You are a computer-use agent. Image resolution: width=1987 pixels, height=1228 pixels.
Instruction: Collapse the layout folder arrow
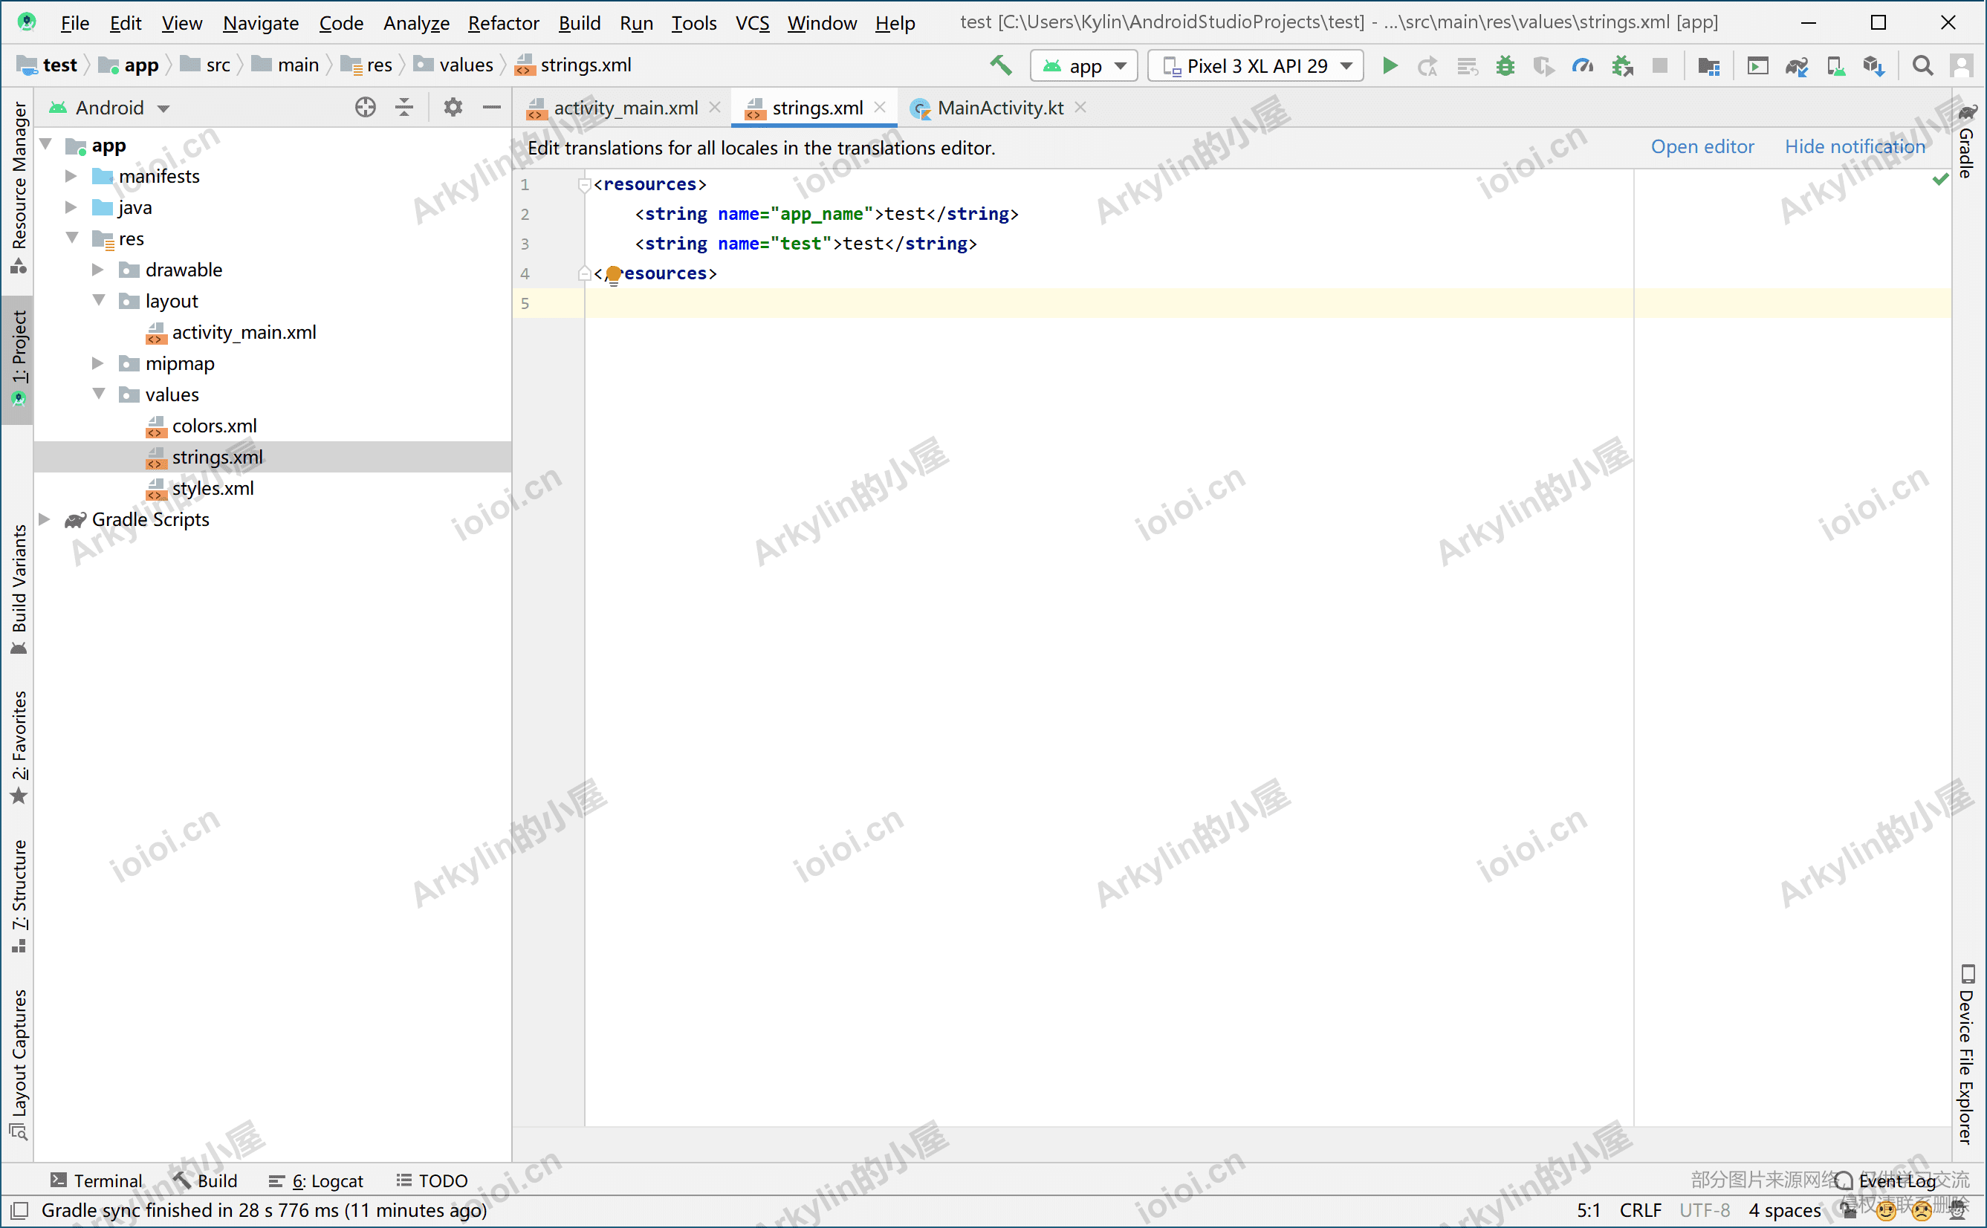tap(99, 301)
